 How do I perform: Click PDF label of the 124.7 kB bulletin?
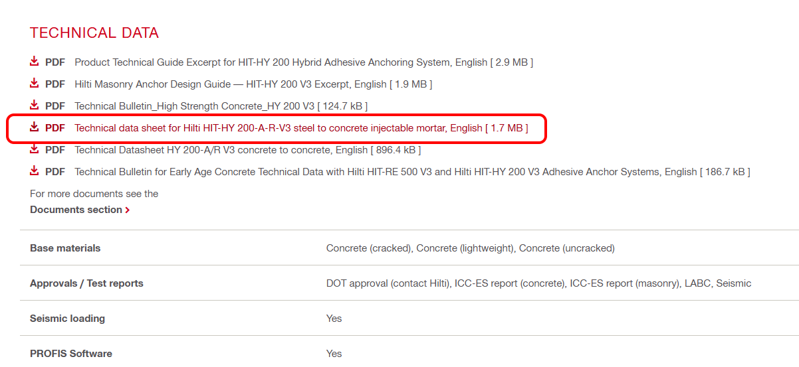coord(55,106)
